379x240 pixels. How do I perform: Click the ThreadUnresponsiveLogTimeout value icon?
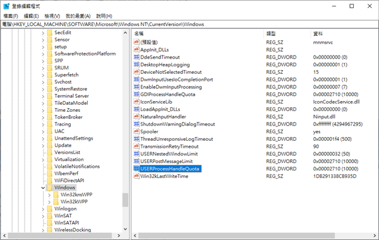pyautogui.click(x=136, y=139)
